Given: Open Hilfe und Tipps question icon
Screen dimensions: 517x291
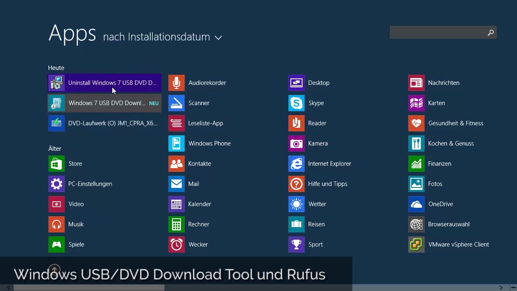Looking at the screenshot, I should (x=296, y=184).
